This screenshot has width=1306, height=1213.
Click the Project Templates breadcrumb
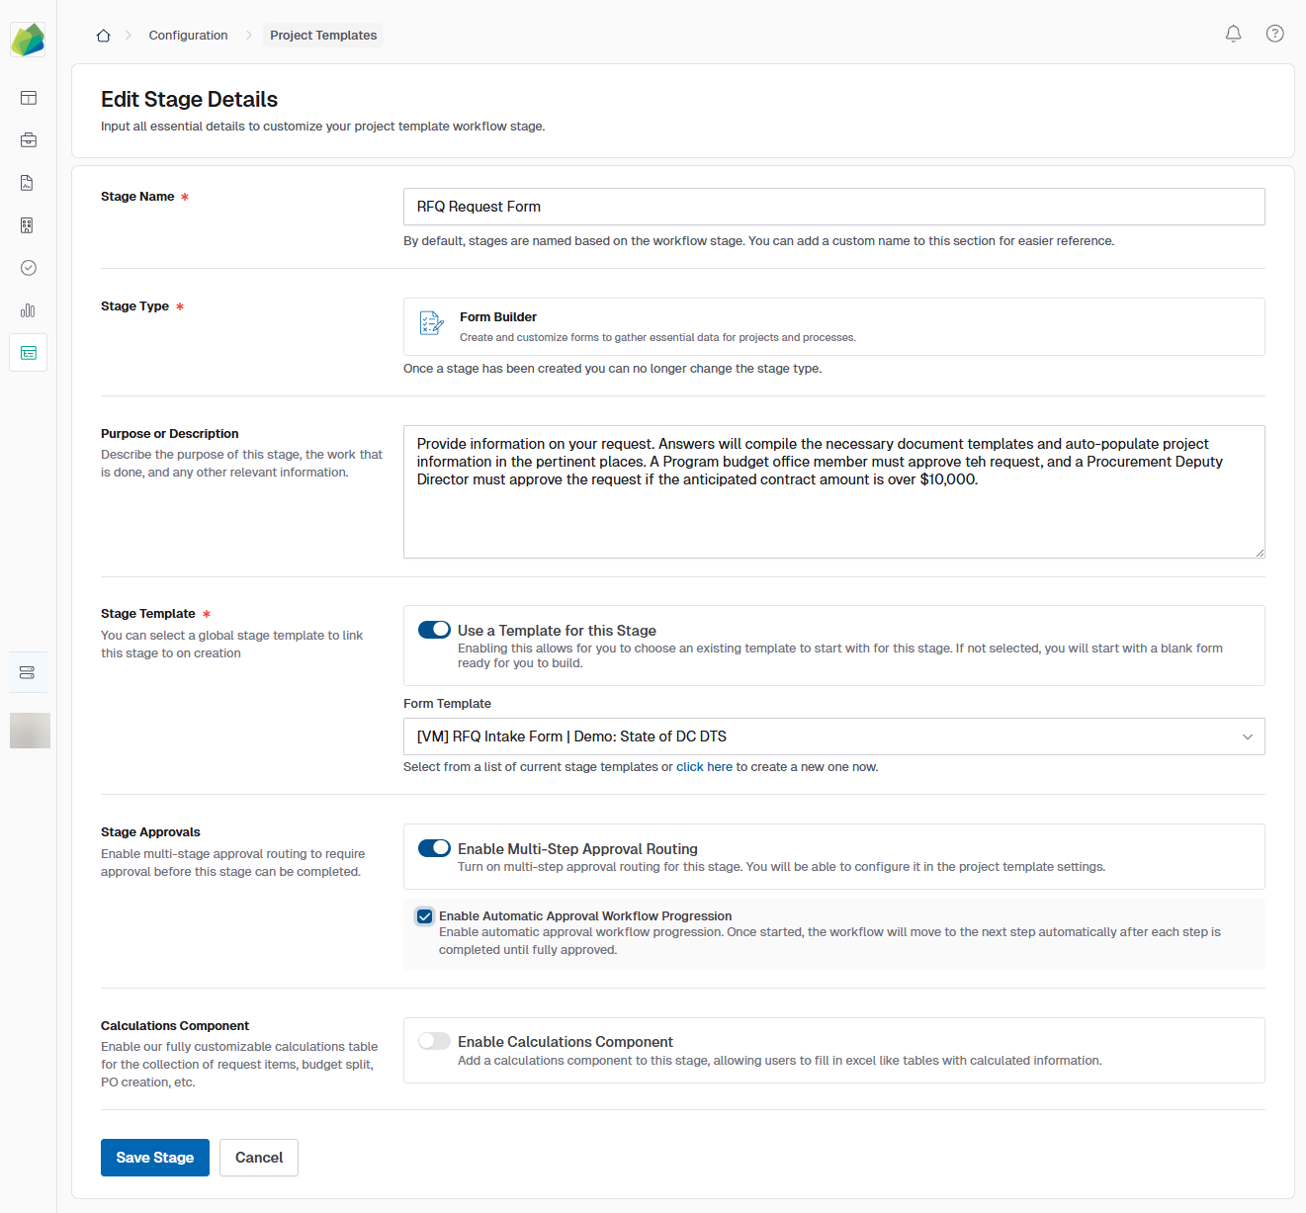click(x=323, y=36)
